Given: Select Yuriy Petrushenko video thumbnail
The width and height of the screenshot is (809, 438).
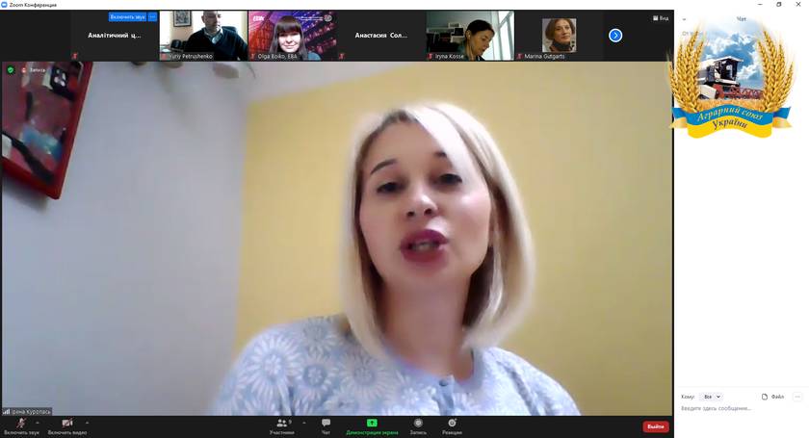Looking at the screenshot, I should pyautogui.click(x=204, y=36).
